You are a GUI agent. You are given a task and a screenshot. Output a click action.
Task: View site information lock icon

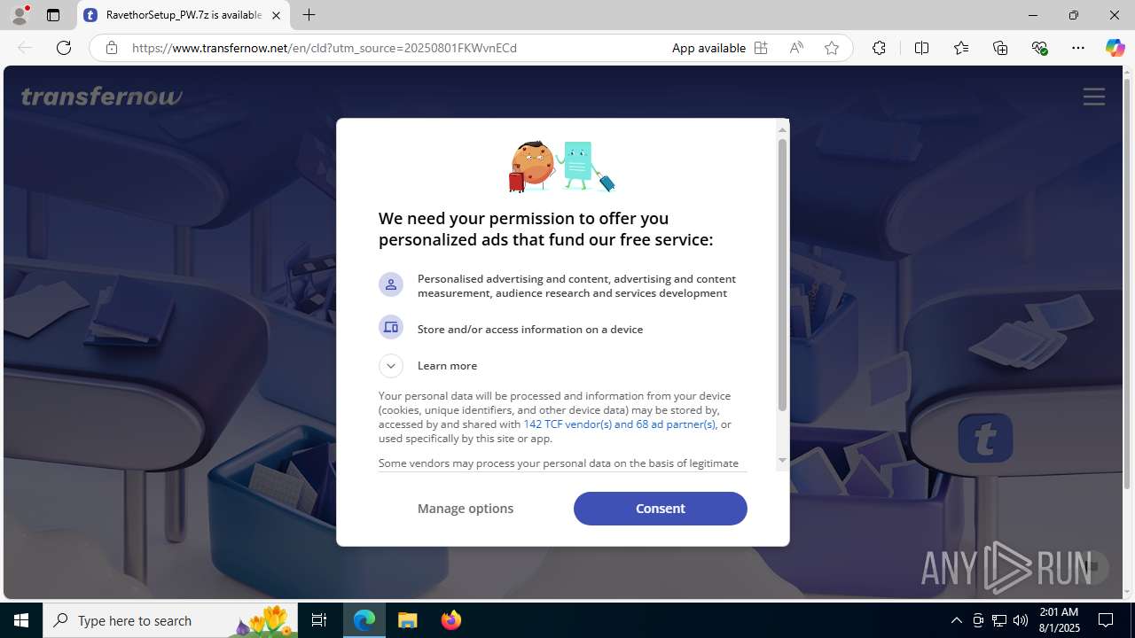pyautogui.click(x=112, y=48)
